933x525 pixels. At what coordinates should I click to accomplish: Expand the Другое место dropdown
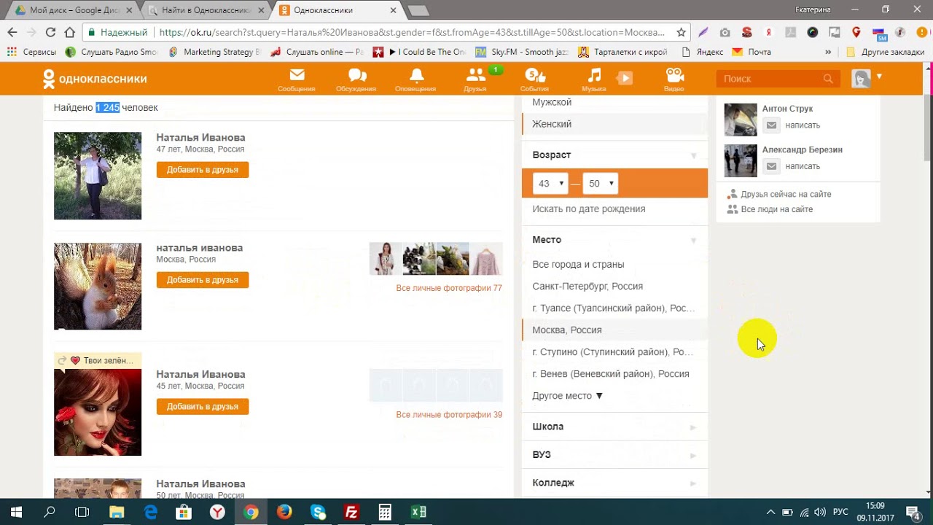pyautogui.click(x=568, y=396)
